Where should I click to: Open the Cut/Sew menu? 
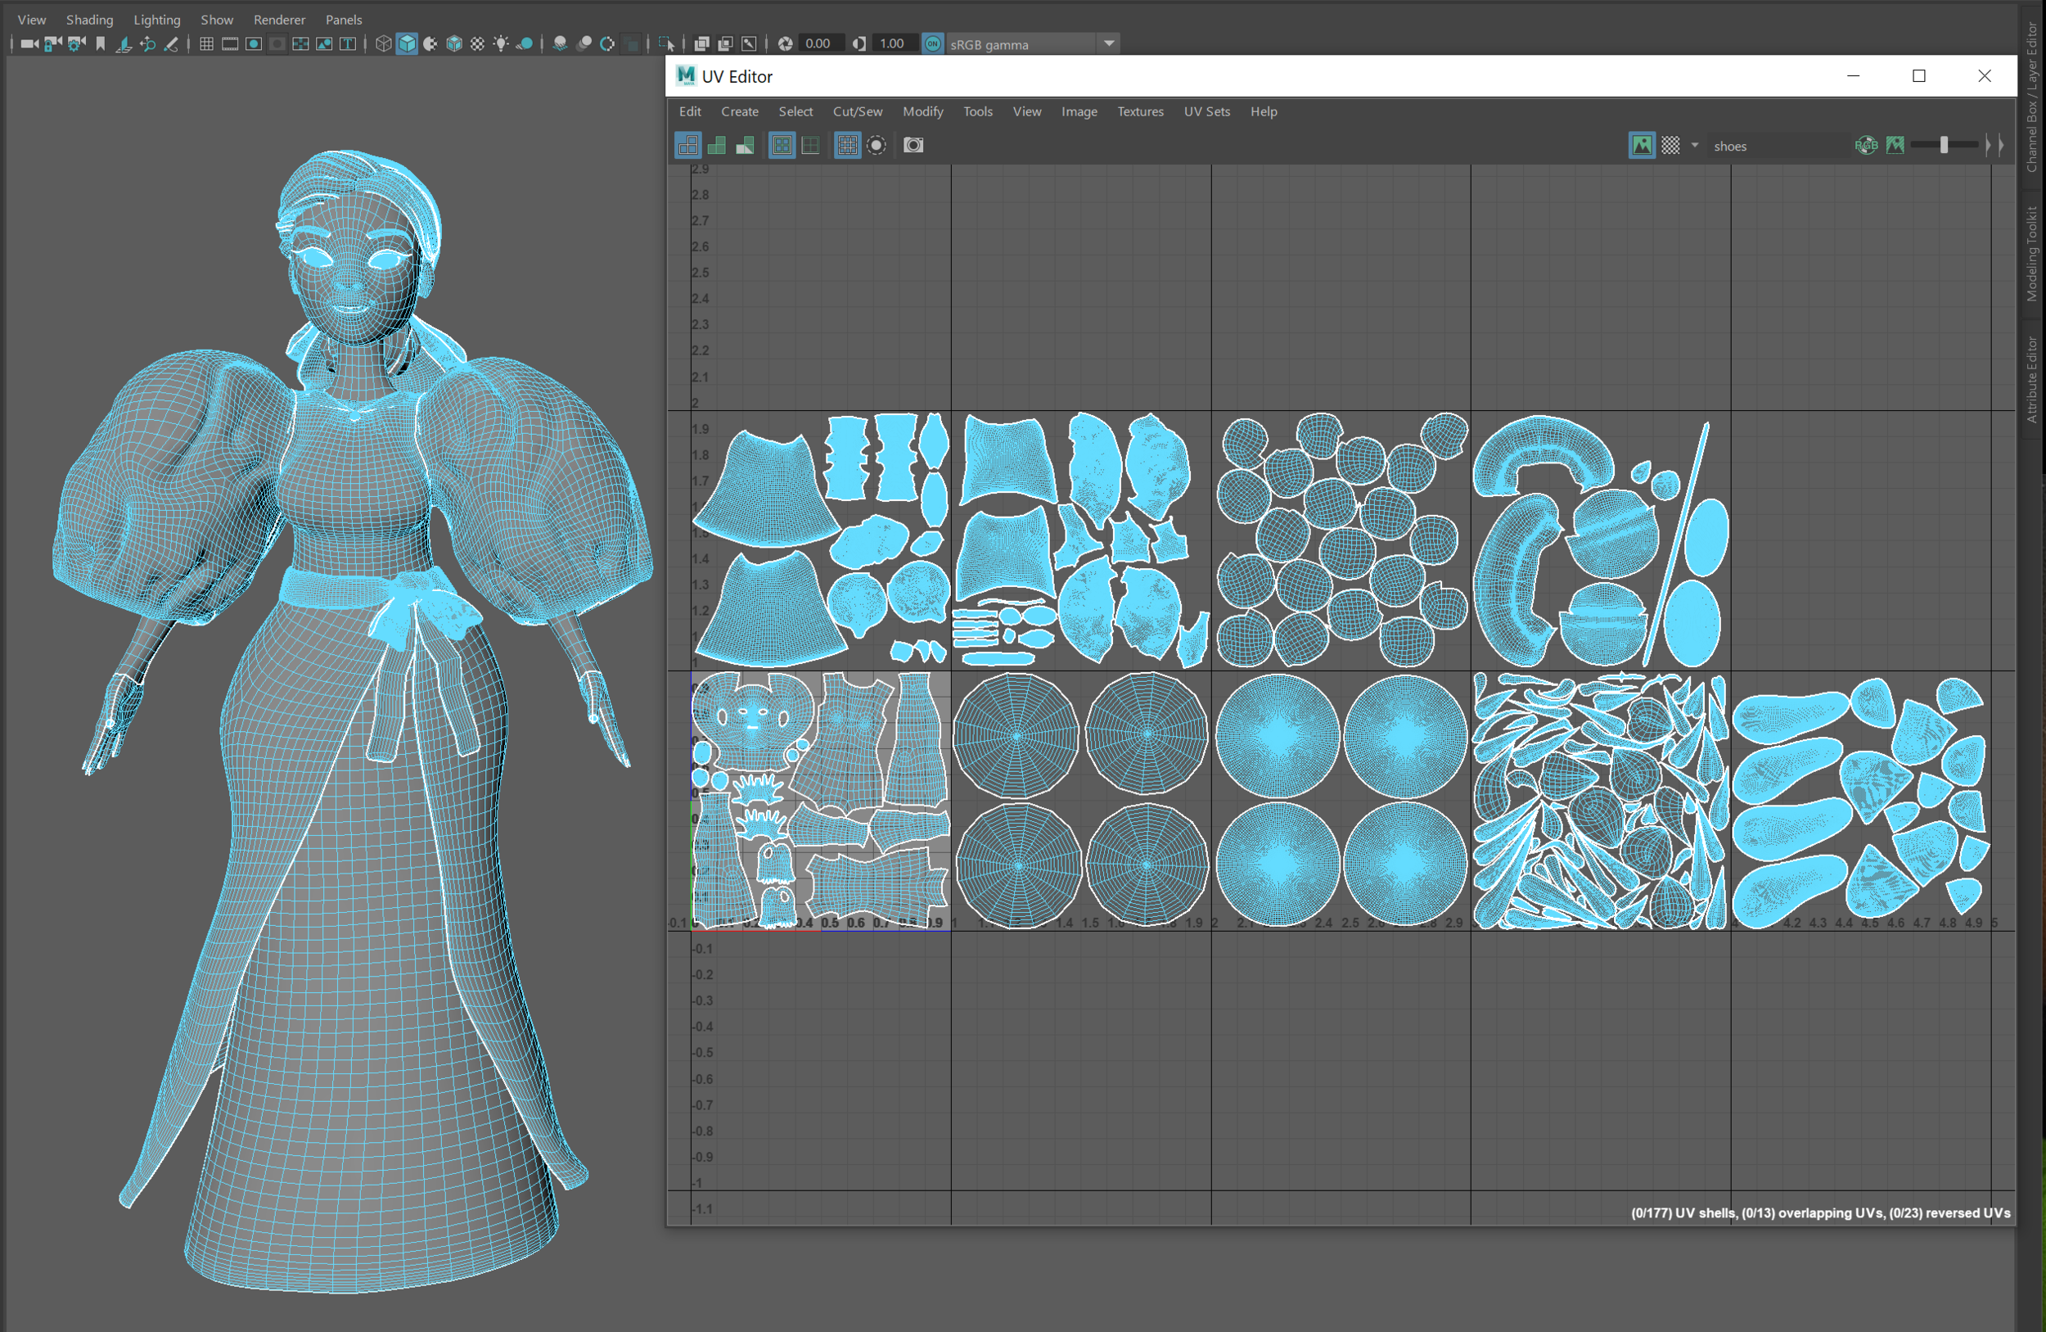pos(856,112)
